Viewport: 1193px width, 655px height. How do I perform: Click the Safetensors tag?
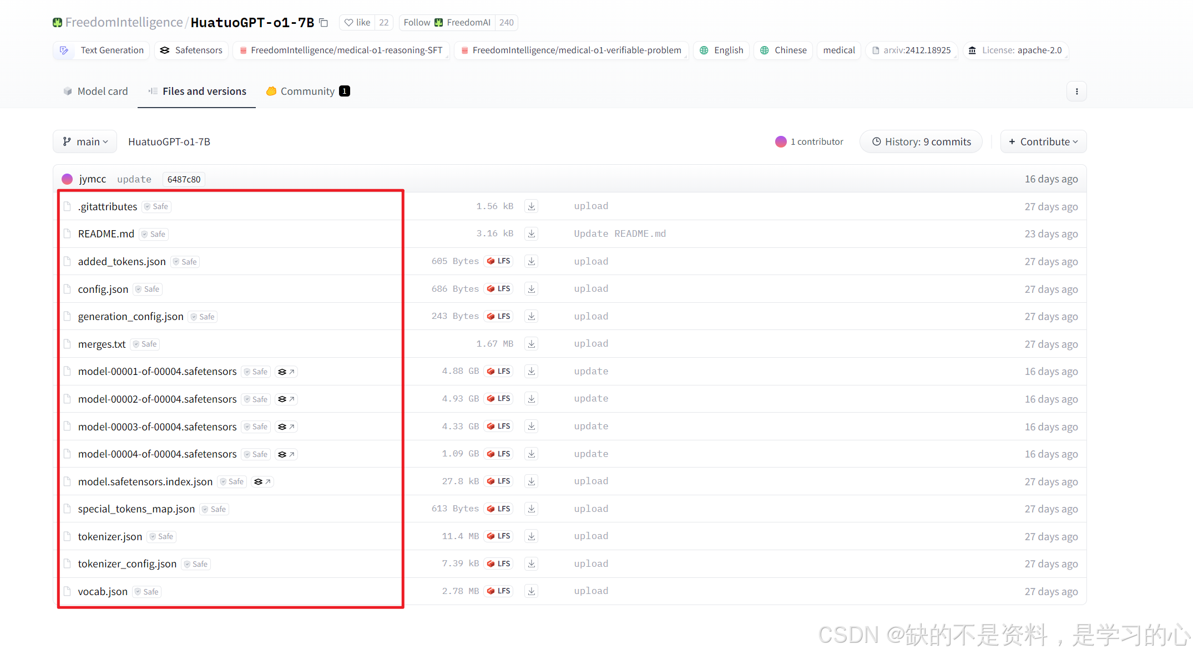click(191, 50)
